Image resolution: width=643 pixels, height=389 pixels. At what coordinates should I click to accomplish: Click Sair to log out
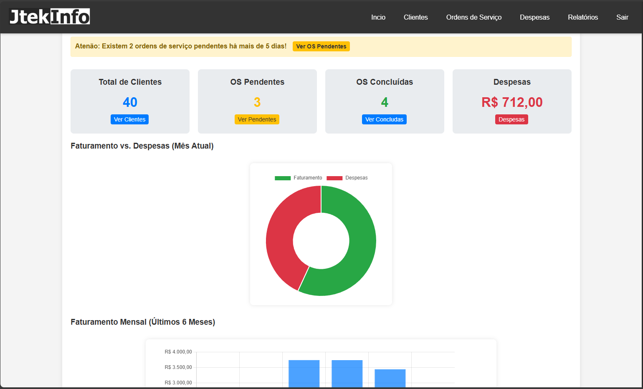pyautogui.click(x=622, y=17)
